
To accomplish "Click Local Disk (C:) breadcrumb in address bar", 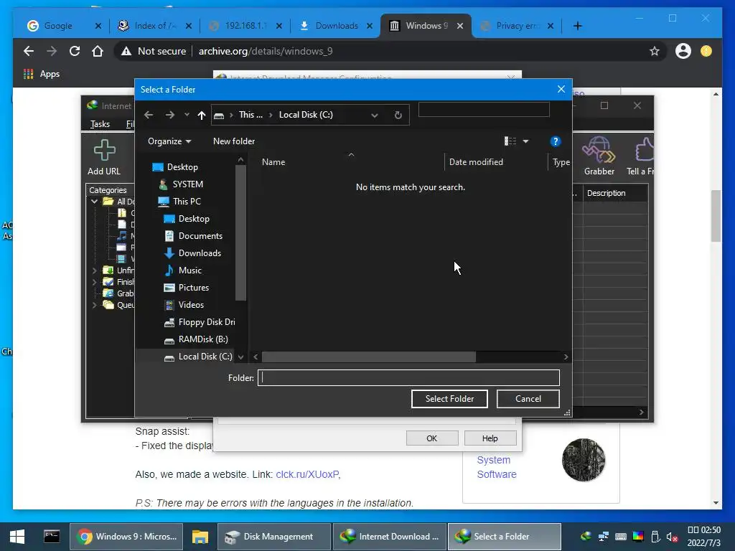I will [306, 115].
